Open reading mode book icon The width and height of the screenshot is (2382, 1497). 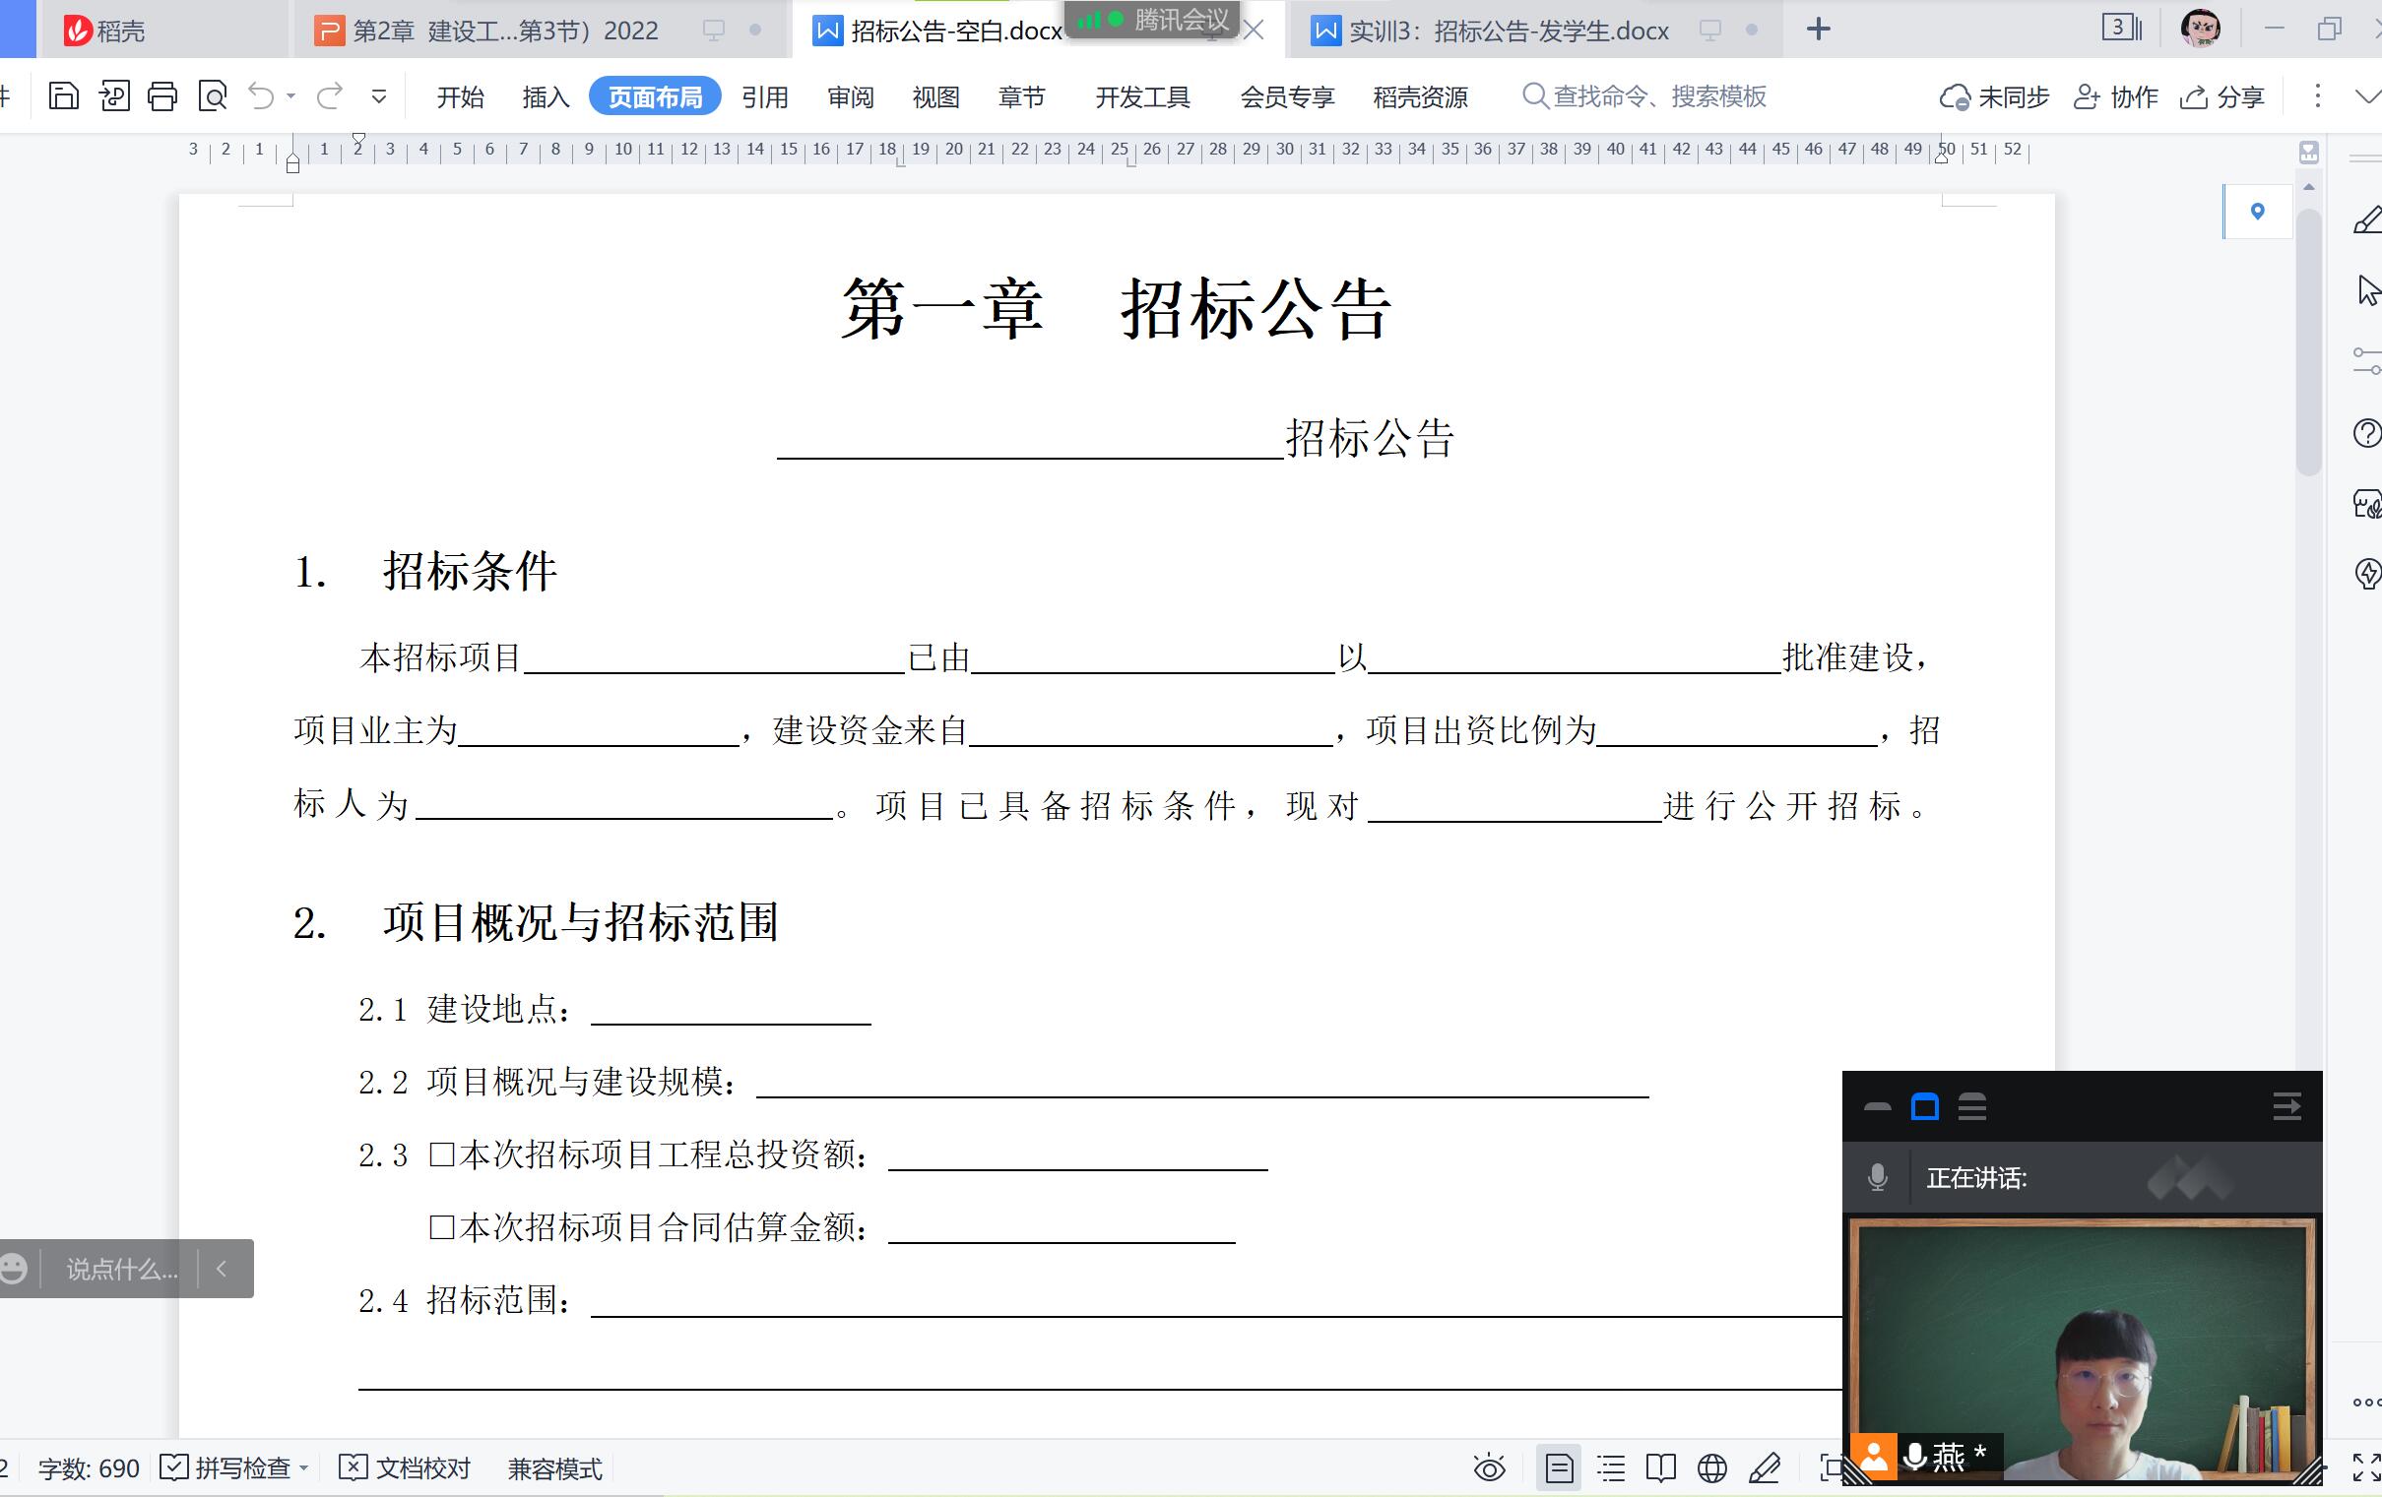coord(1661,1468)
